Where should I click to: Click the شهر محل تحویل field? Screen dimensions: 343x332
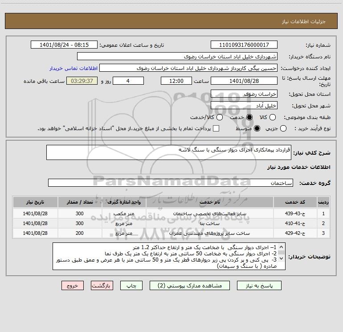pos(244,106)
